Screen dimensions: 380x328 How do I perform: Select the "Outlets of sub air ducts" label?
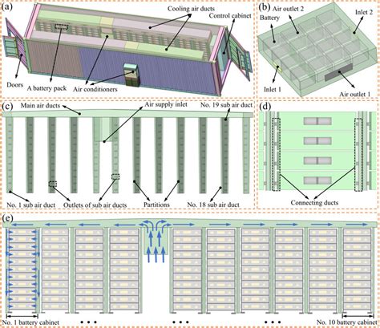coord(95,205)
